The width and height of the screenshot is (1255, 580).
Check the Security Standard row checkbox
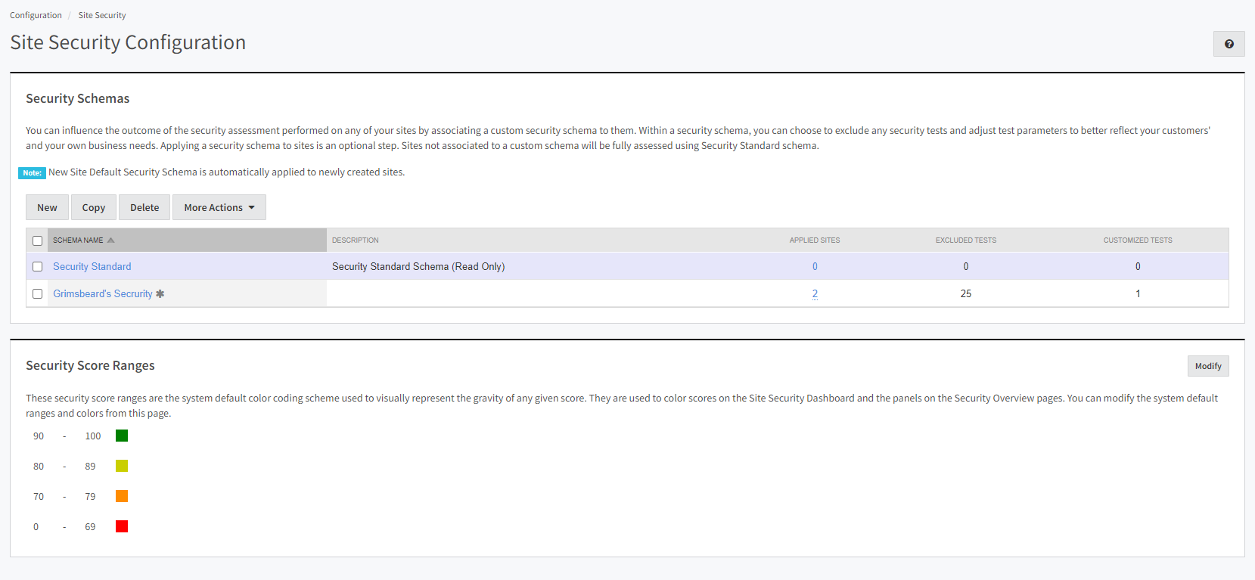coord(37,266)
